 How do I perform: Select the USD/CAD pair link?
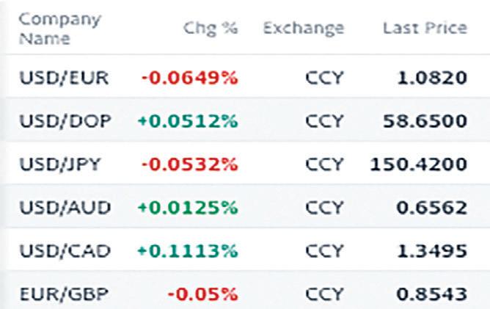(x=65, y=251)
